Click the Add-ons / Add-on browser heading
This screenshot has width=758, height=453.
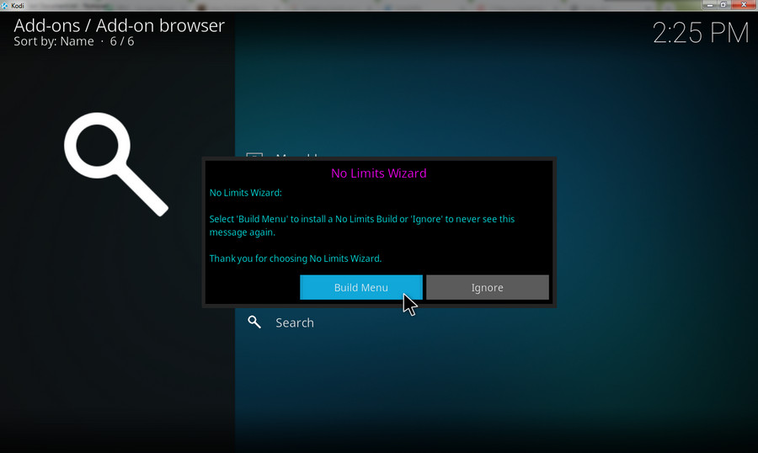pyautogui.click(x=119, y=25)
